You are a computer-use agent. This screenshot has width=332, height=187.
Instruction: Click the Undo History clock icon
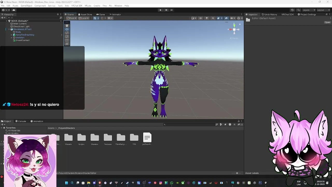click(292, 10)
